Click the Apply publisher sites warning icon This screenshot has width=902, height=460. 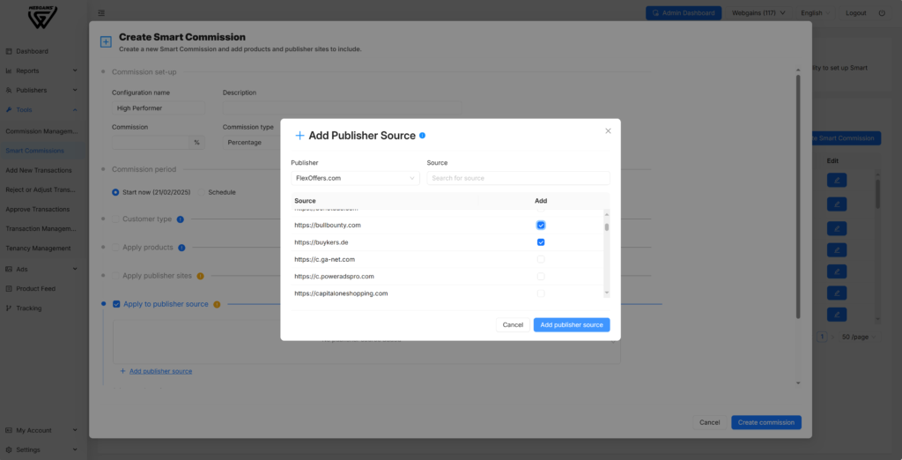[200, 276]
